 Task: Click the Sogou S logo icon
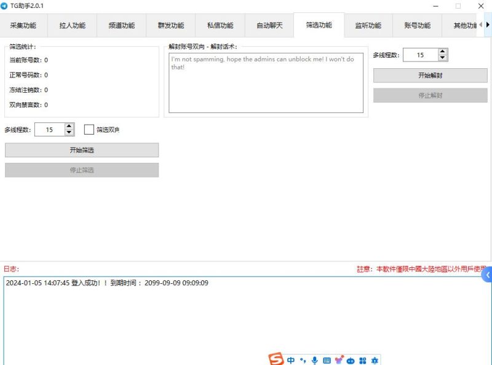pyautogui.click(x=276, y=359)
